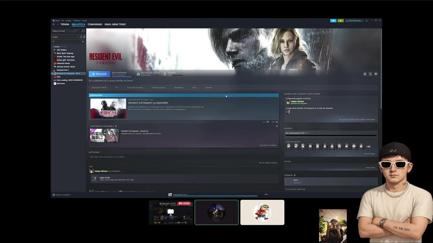Close the Contenido disponible panel
Screen dimensions: 433x243
coord(277,126)
